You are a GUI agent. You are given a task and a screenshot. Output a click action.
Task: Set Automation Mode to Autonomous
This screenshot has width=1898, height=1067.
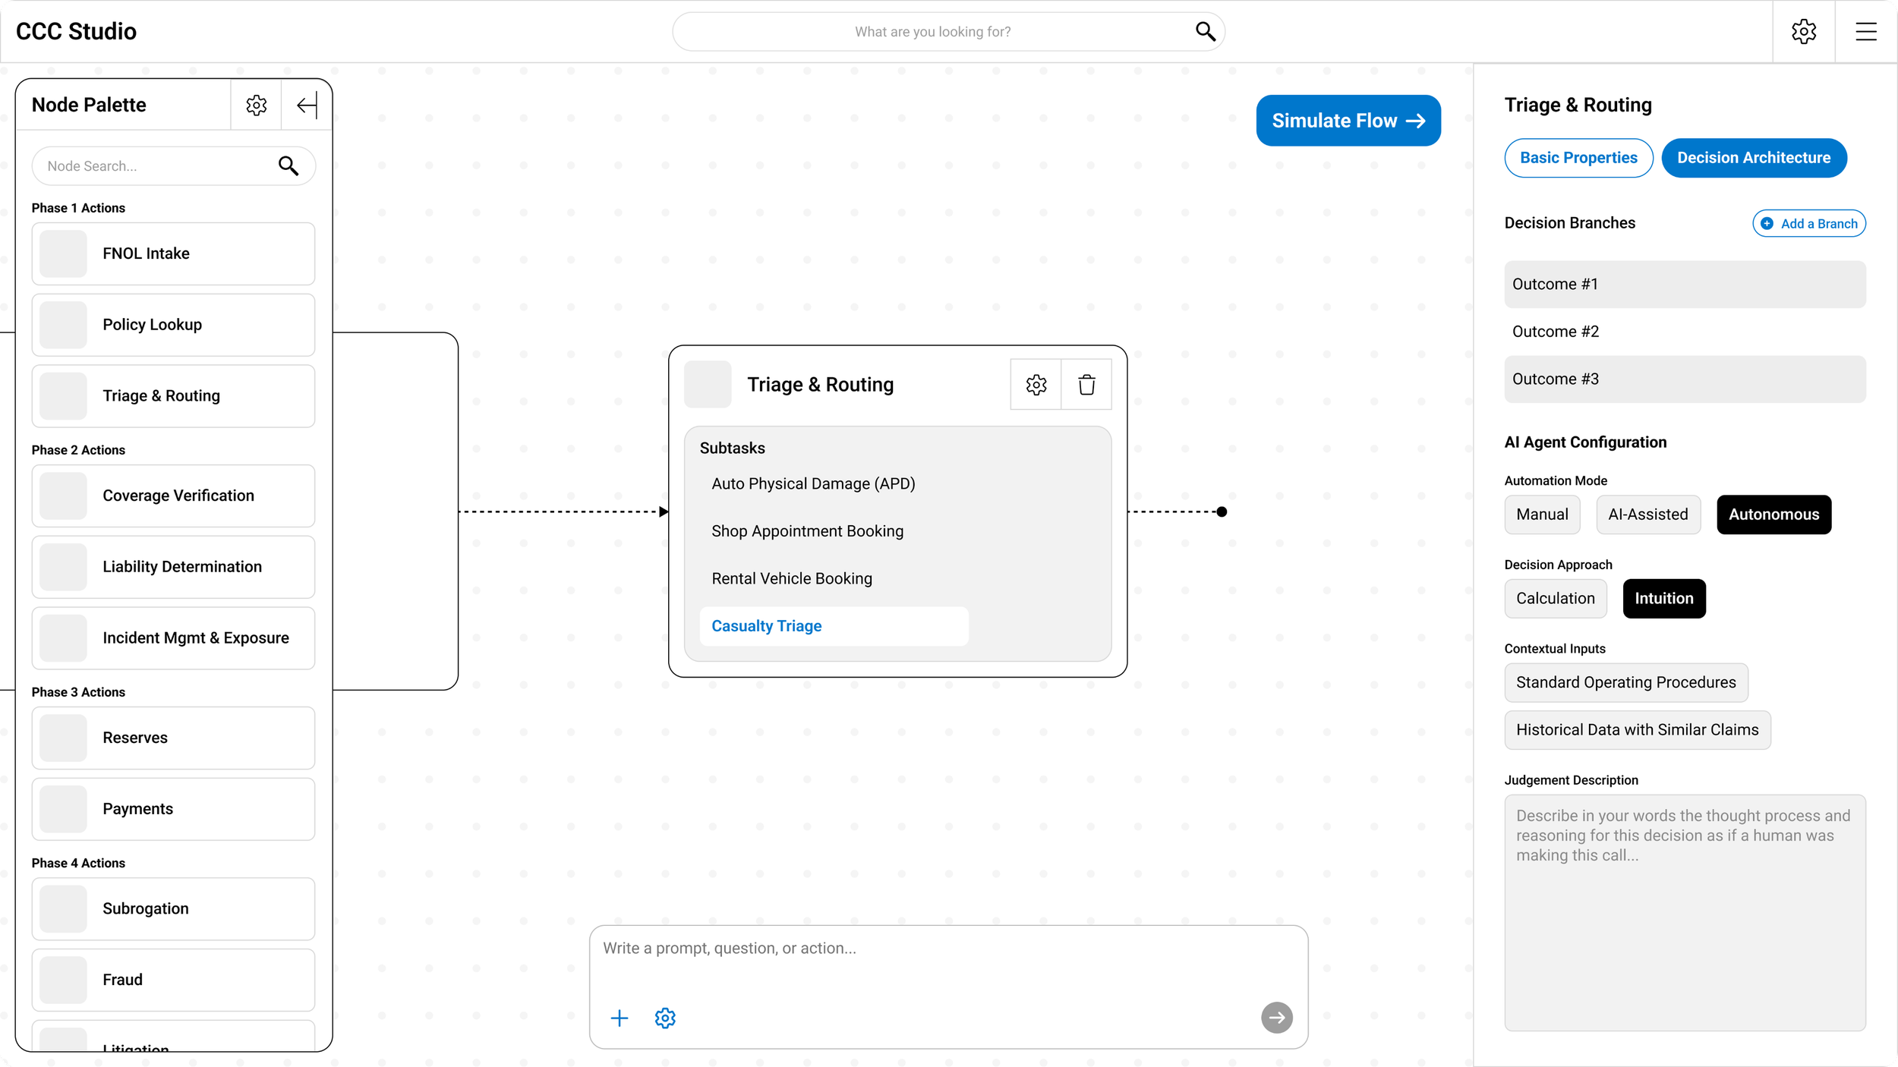pyautogui.click(x=1773, y=515)
